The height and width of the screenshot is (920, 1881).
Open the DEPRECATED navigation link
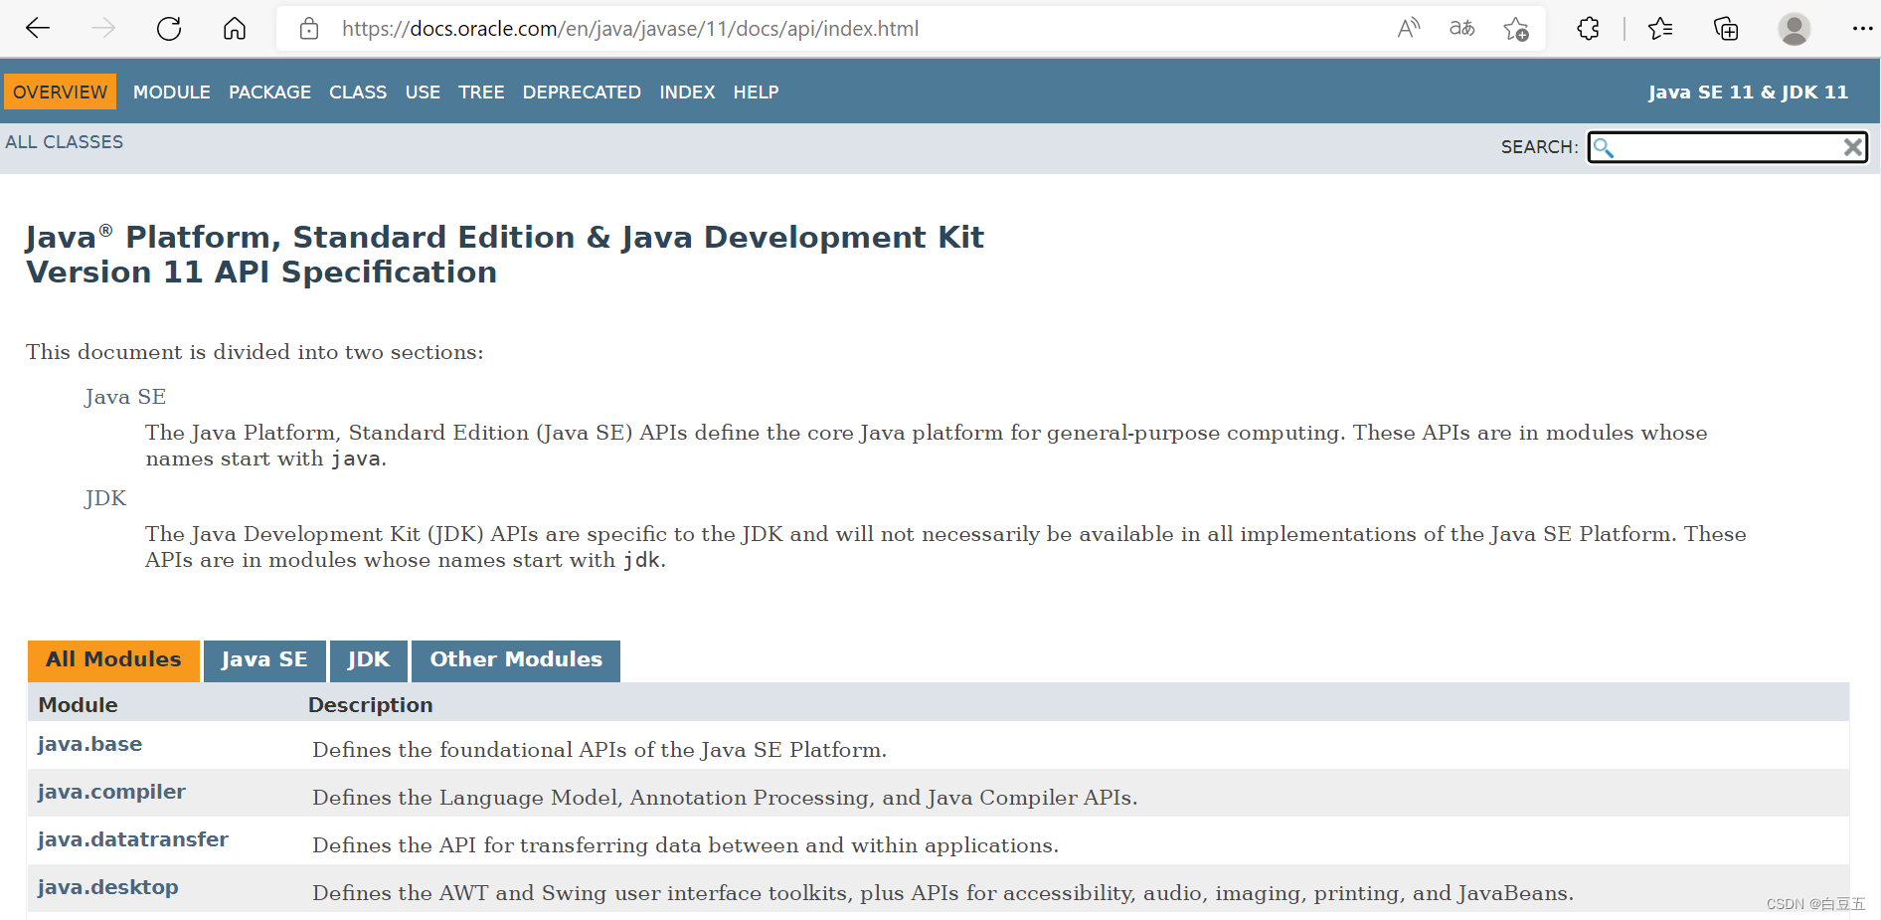click(x=582, y=92)
